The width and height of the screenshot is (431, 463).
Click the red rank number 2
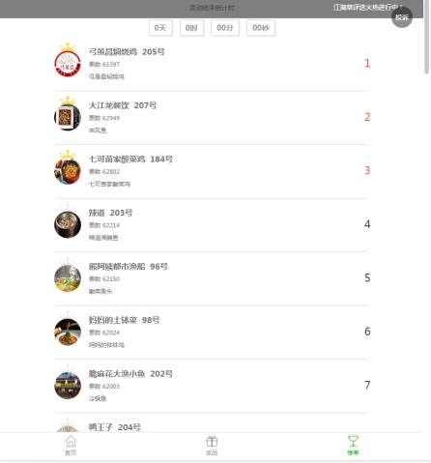pos(367,117)
